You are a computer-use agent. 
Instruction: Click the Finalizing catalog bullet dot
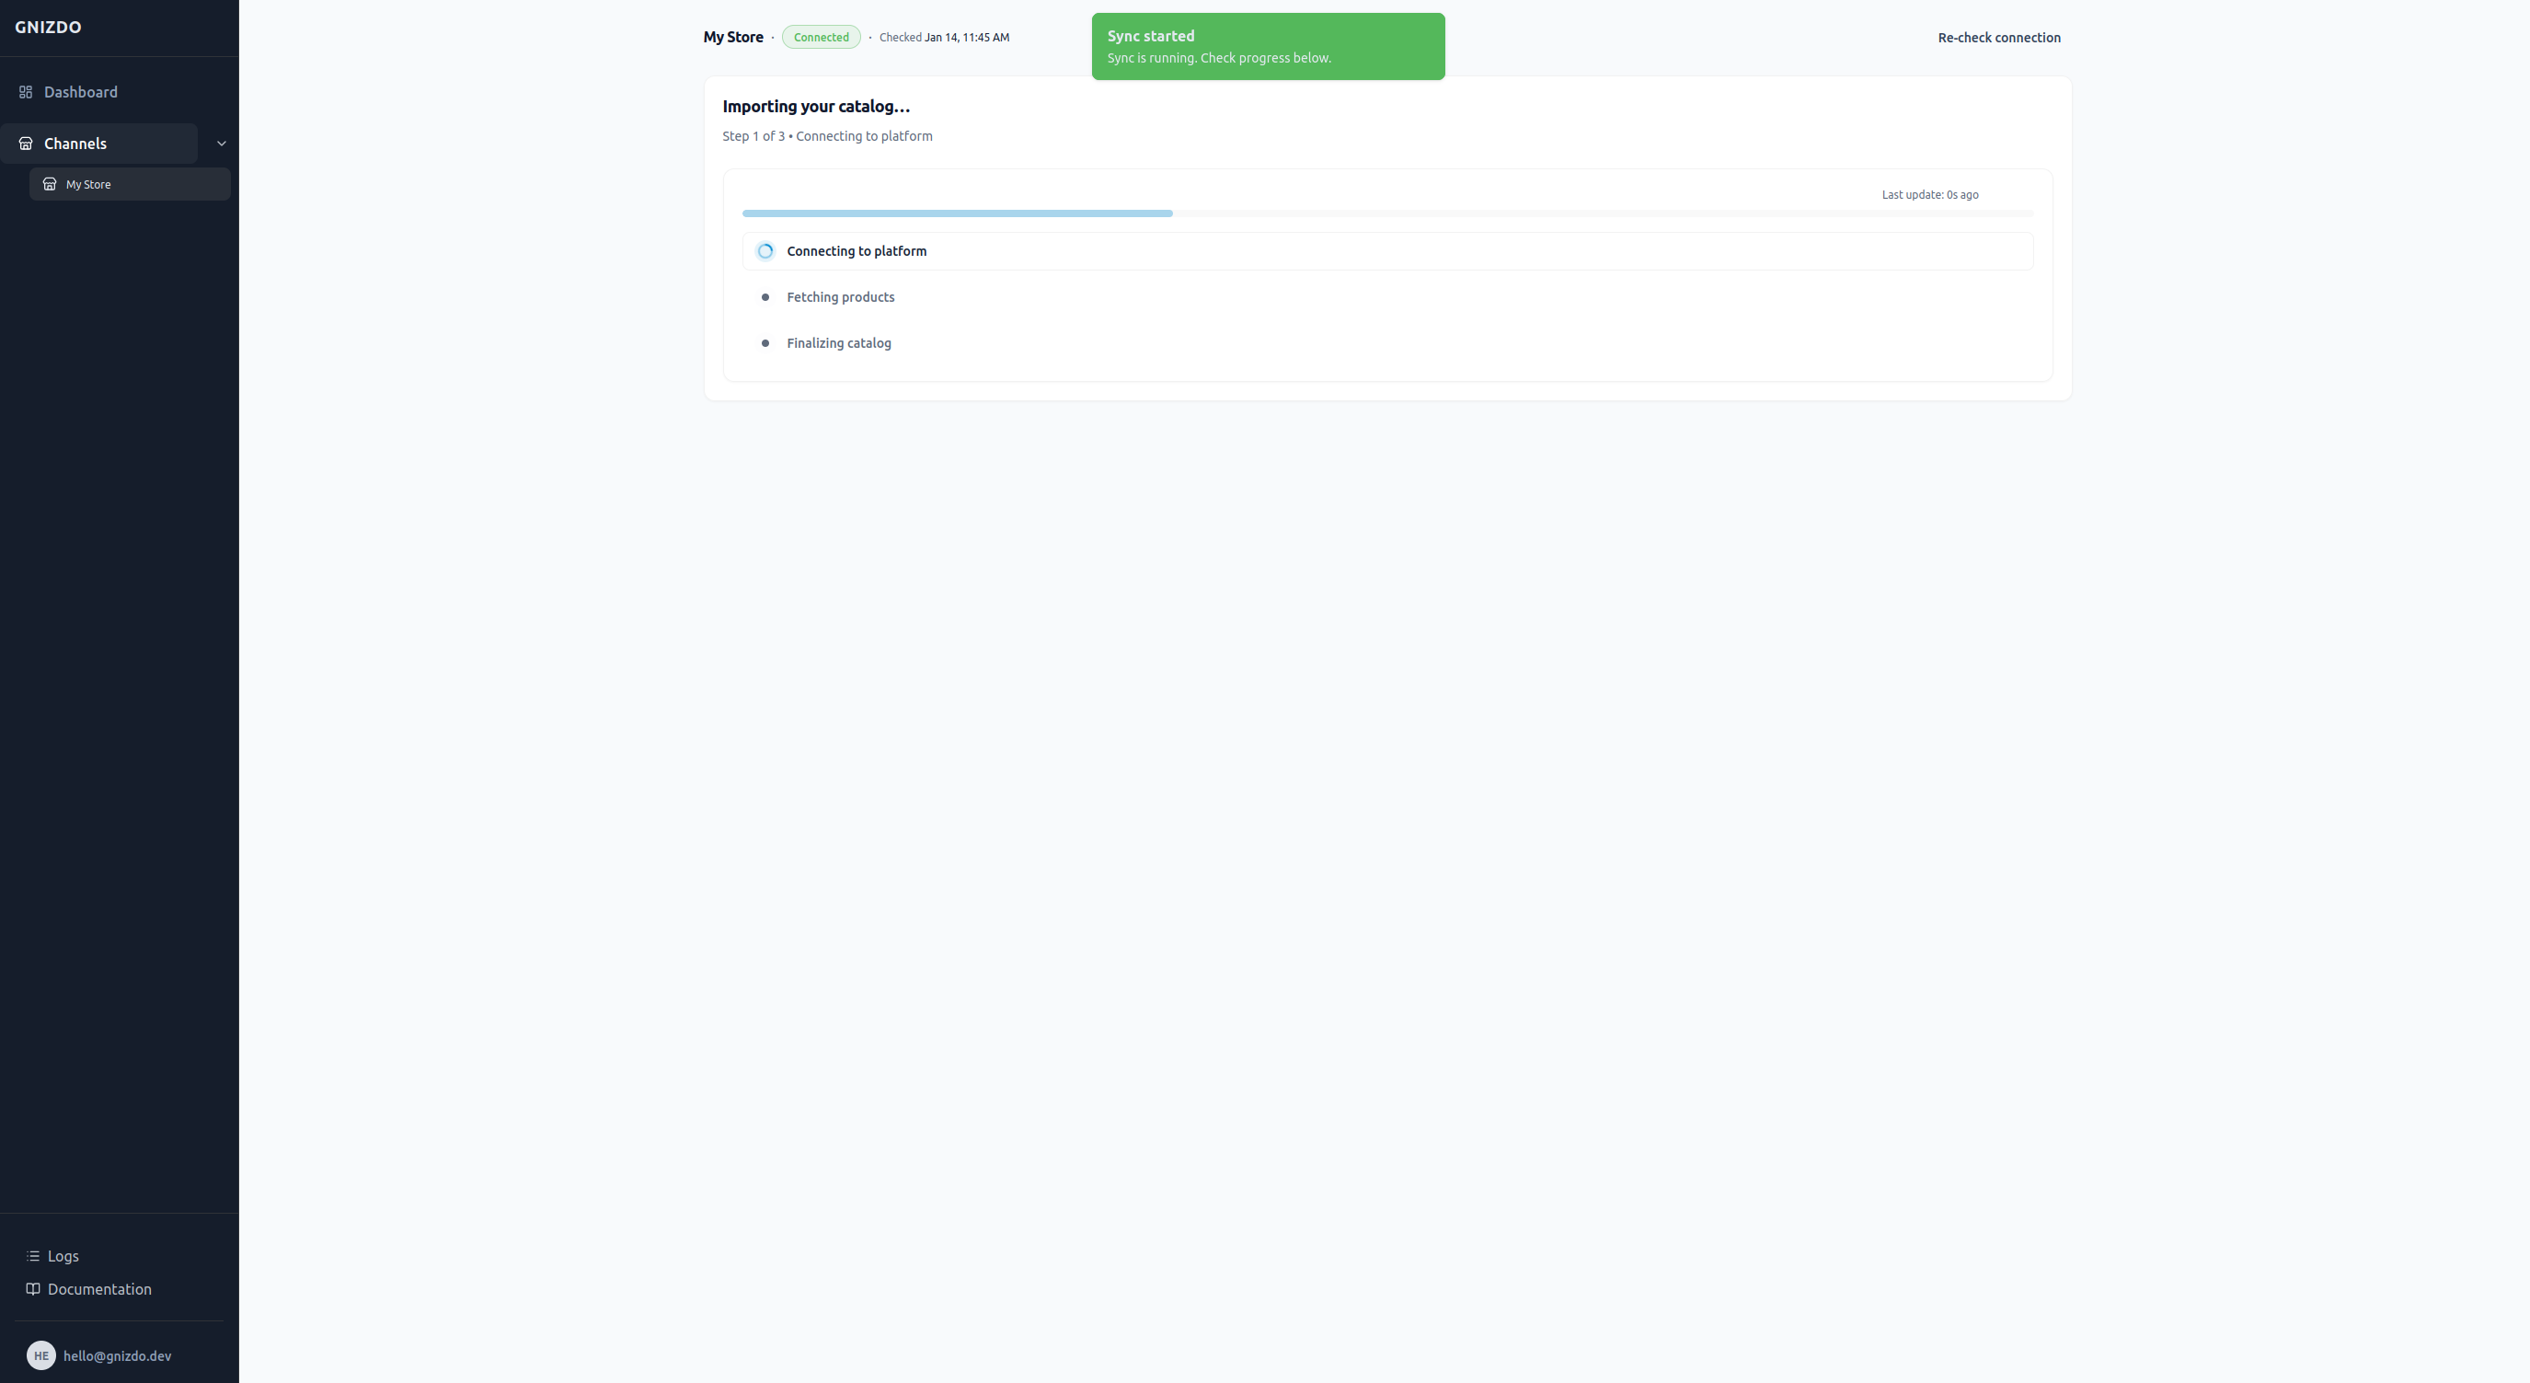(x=765, y=344)
